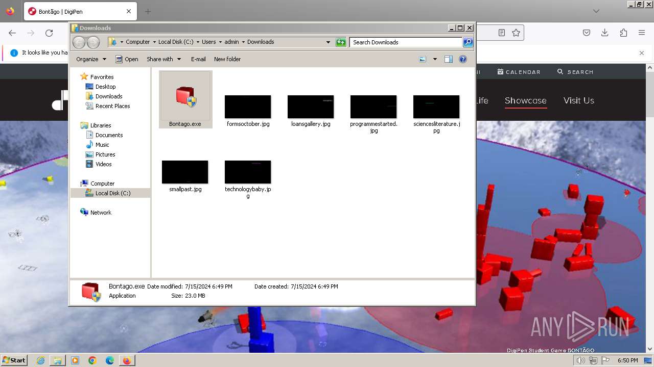Click the Windows Start button

[x=14, y=360]
